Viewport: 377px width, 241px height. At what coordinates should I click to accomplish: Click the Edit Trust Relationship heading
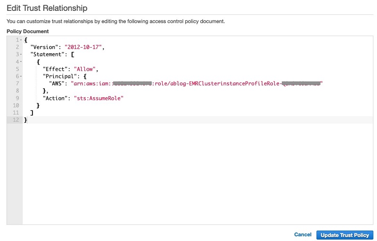(x=47, y=8)
